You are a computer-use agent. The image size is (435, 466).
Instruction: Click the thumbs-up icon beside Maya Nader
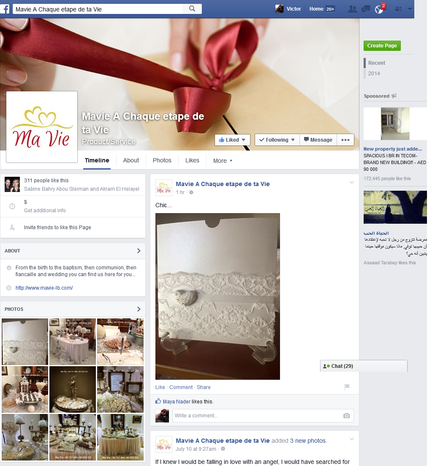[x=158, y=401]
